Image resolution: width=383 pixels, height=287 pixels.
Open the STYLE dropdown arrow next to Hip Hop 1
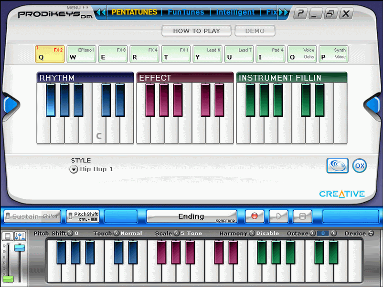tap(74, 169)
